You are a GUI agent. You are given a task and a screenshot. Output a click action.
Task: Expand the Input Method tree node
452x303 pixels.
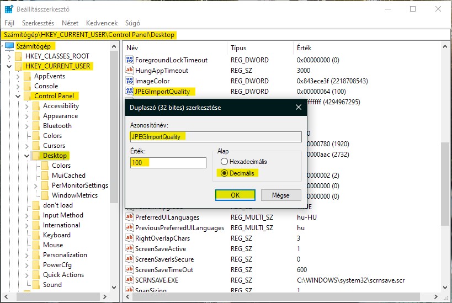coord(27,216)
